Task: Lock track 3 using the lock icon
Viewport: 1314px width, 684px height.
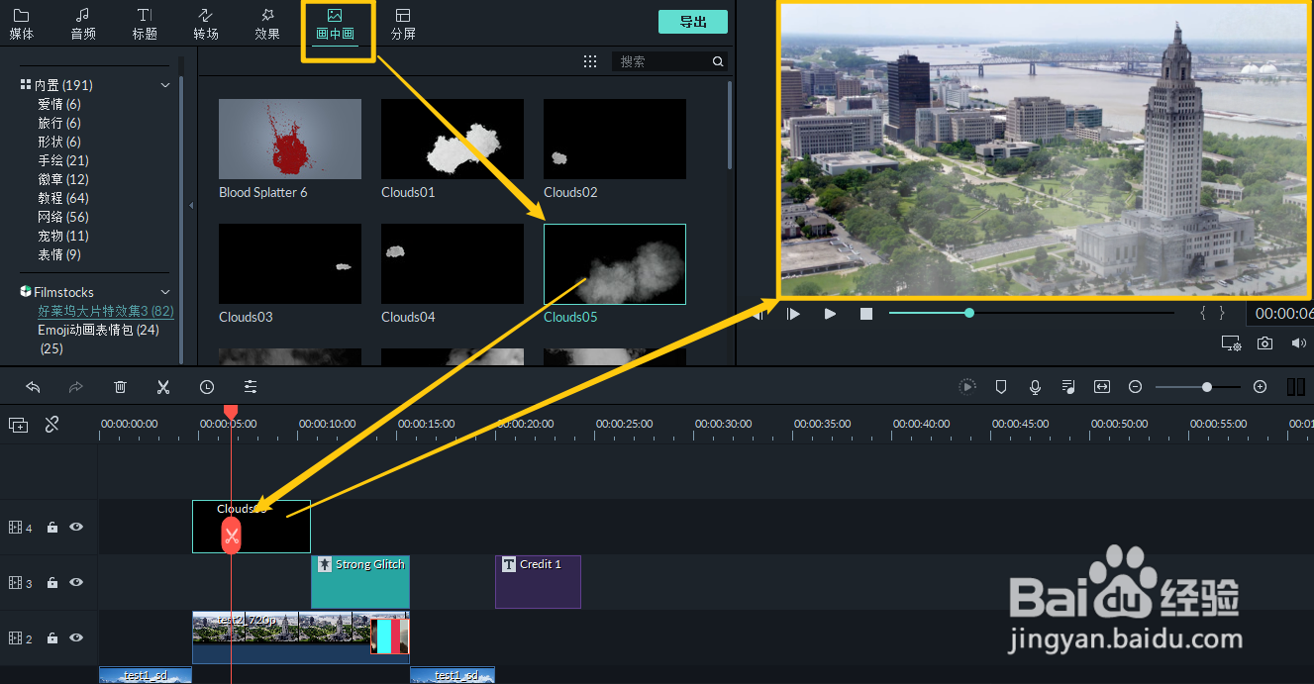Action: point(51,582)
